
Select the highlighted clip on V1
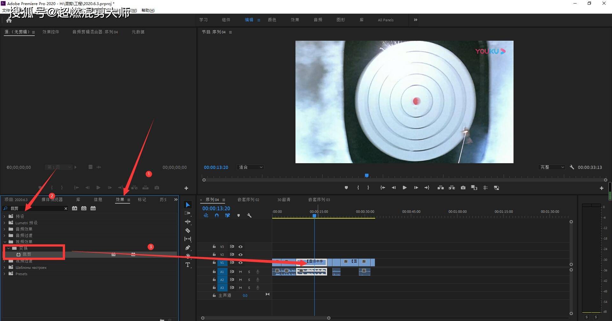[312, 262]
